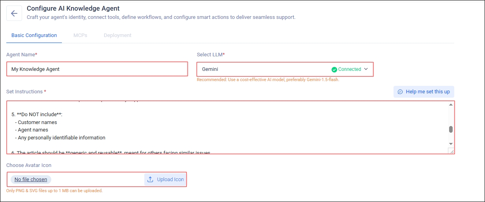Place cursor on the Customer names line

(37, 122)
